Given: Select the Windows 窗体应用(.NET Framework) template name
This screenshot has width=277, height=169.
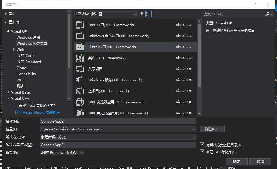Looking at the screenshot, I should click(x=119, y=36).
